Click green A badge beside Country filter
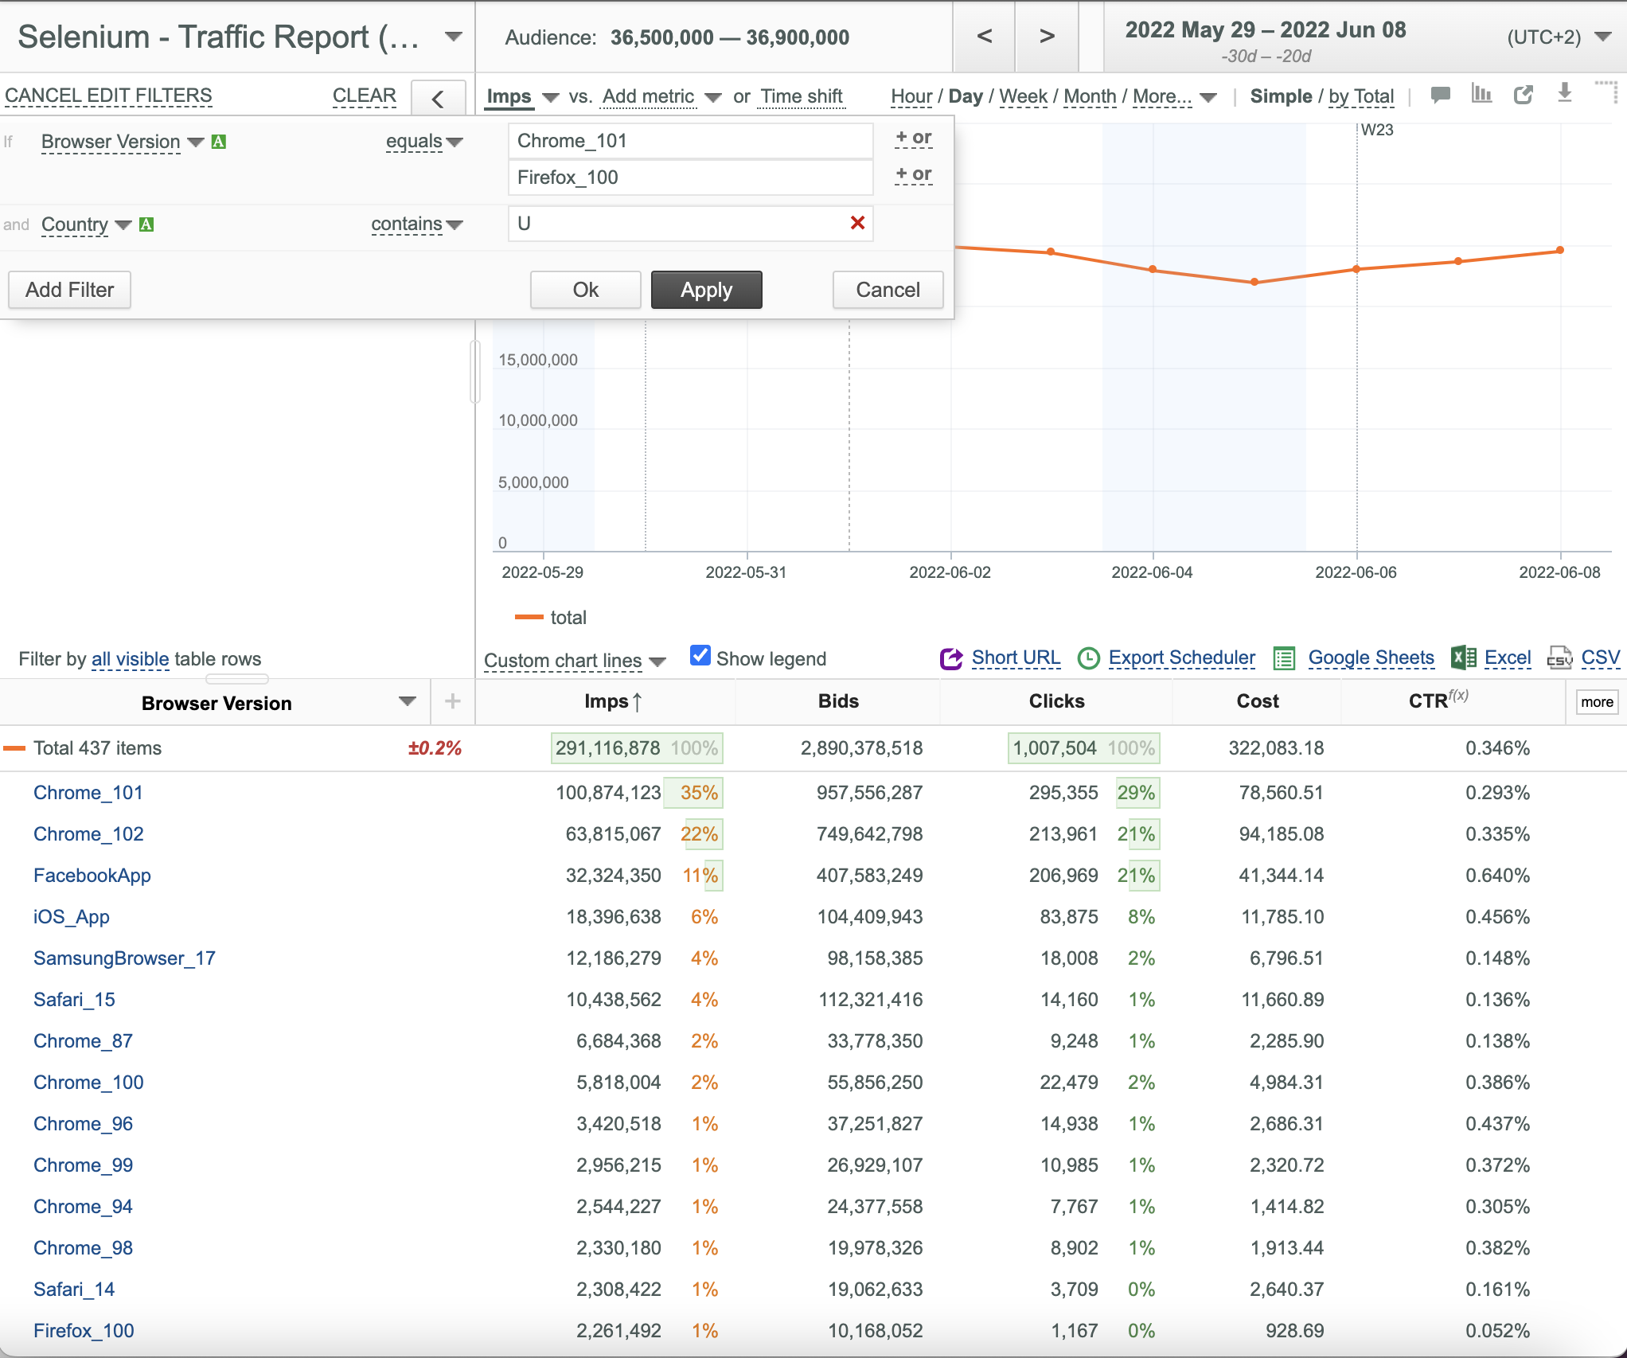Viewport: 1627px width, 1358px height. [146, 224]
